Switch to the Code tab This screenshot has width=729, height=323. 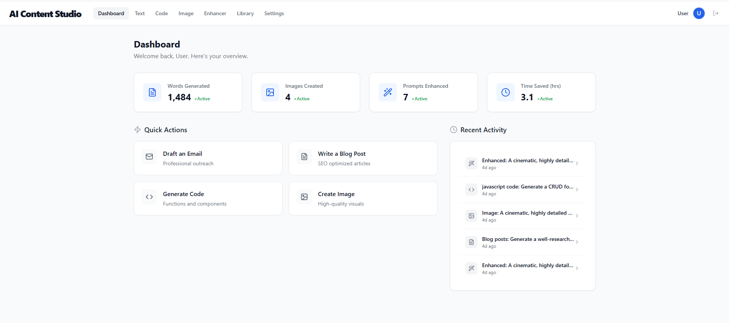[x=161, y=13]
